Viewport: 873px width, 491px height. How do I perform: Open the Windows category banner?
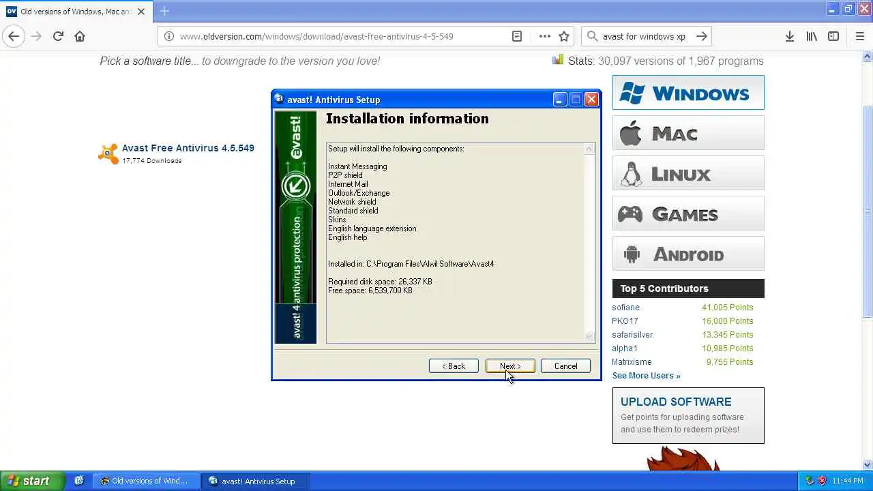[688, 93]
